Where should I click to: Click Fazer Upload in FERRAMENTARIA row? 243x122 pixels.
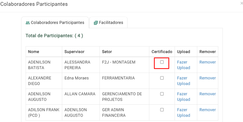tap(184, 81)
